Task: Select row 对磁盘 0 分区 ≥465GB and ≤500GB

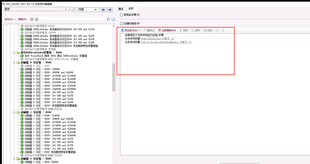Action: tap(50, 89)
